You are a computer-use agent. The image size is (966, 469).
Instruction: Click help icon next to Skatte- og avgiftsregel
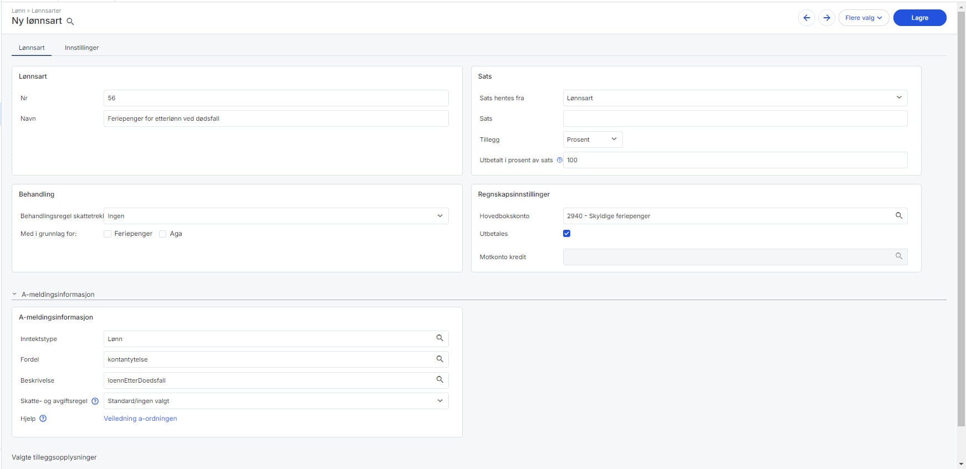(95, 401)
